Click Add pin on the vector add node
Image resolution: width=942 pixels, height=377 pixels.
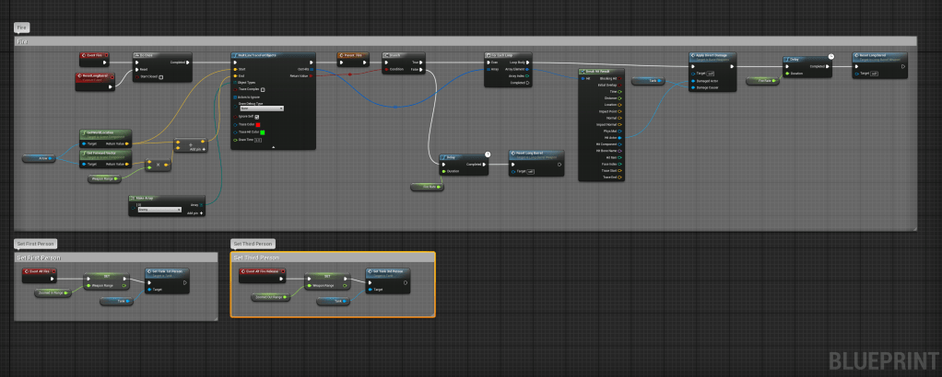tap(199, 147)
